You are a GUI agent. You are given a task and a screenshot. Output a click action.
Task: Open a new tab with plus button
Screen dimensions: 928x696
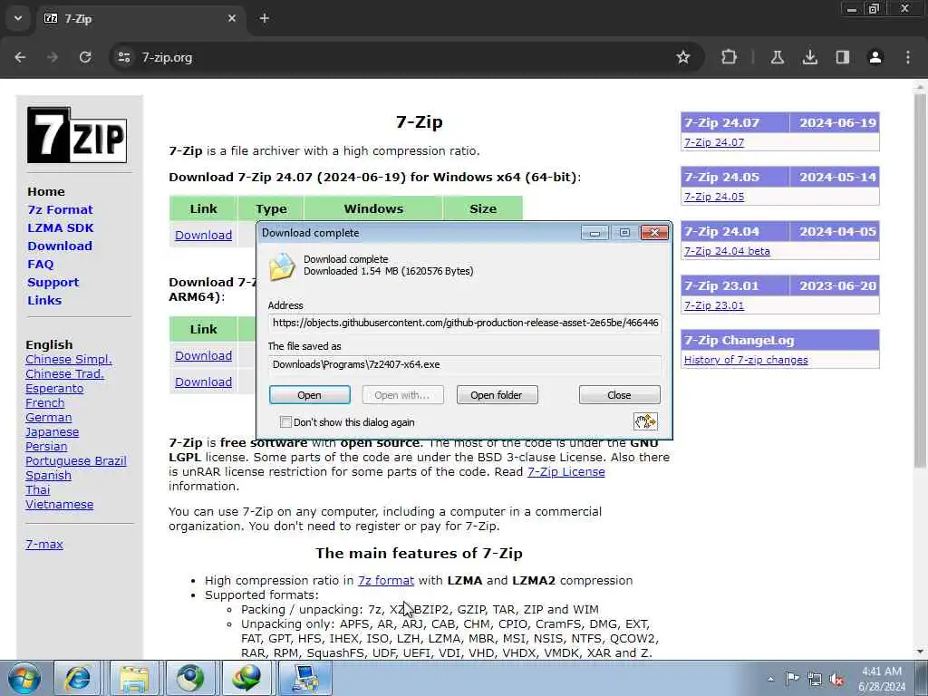[265, 18]
